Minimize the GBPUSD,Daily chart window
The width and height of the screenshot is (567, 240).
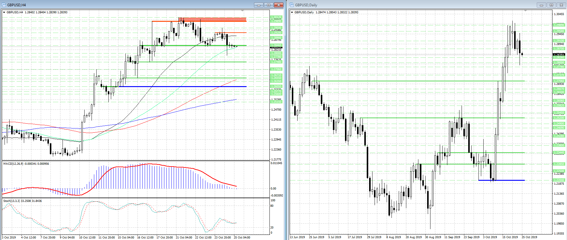pos(541,5)
